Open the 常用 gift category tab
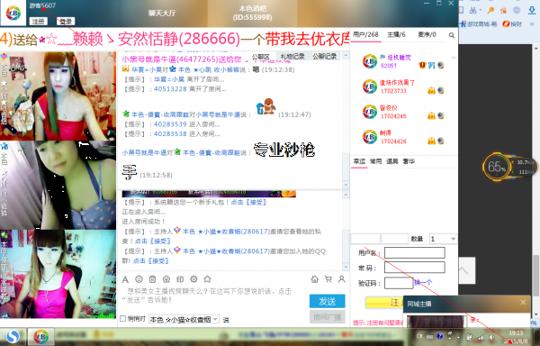Viewport: 540px width, 346px height. [x=375, y=161]
